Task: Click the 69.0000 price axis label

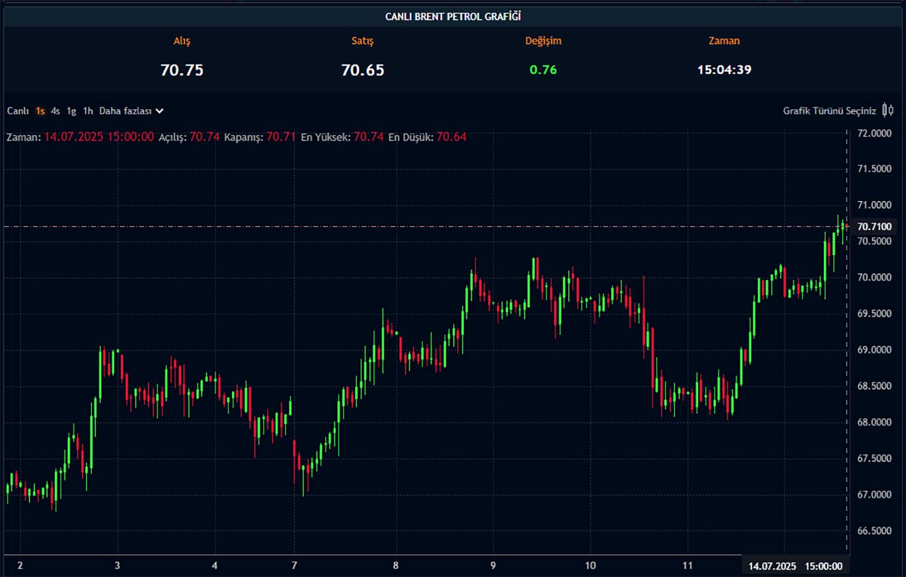Action: [x=874, y=350]
